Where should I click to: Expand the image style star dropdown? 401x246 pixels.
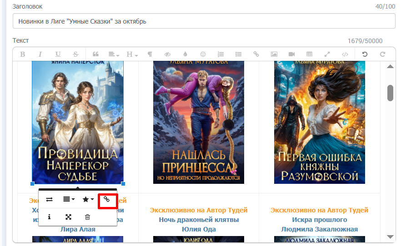(x=88, y=199)
